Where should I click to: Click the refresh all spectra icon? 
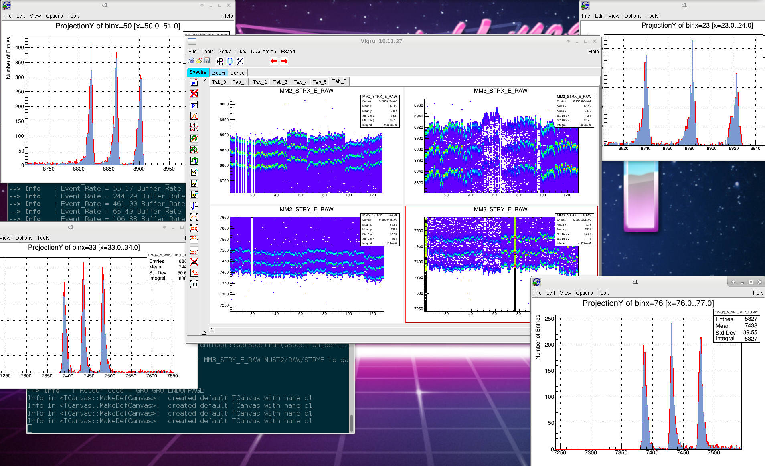pyautogui.click(x=194, y=150)
